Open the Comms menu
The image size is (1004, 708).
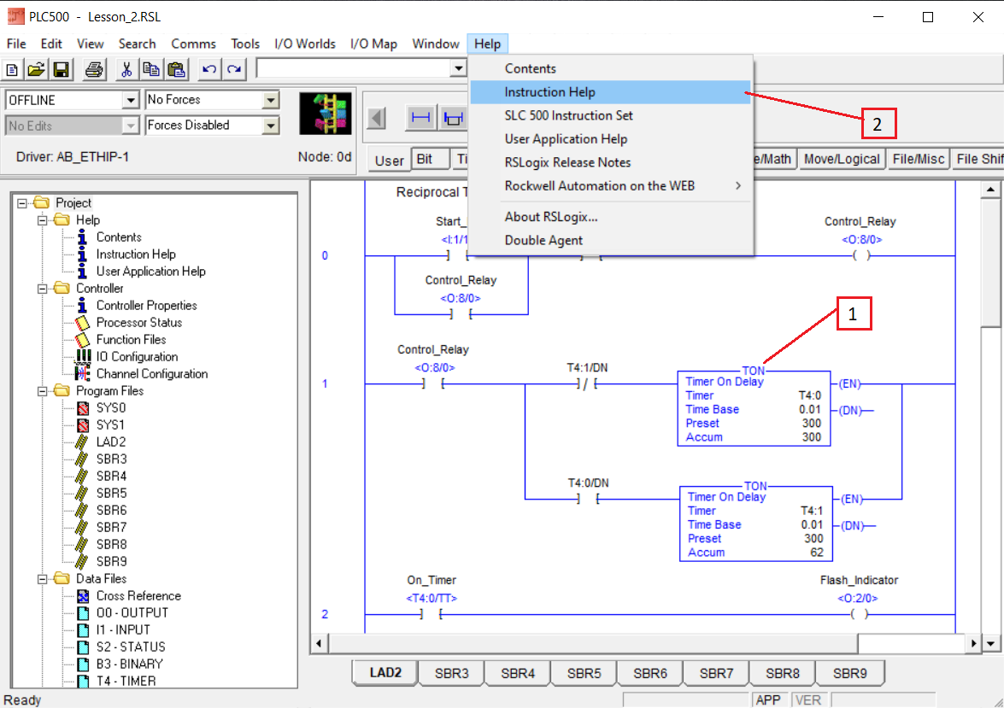193,44
